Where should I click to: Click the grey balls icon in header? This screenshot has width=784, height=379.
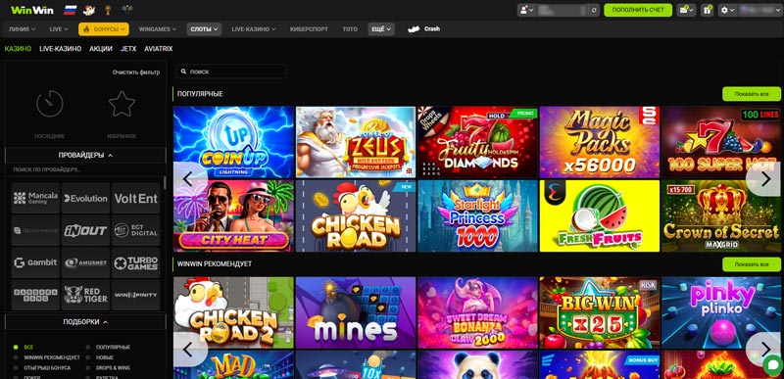tap(127, 9)
